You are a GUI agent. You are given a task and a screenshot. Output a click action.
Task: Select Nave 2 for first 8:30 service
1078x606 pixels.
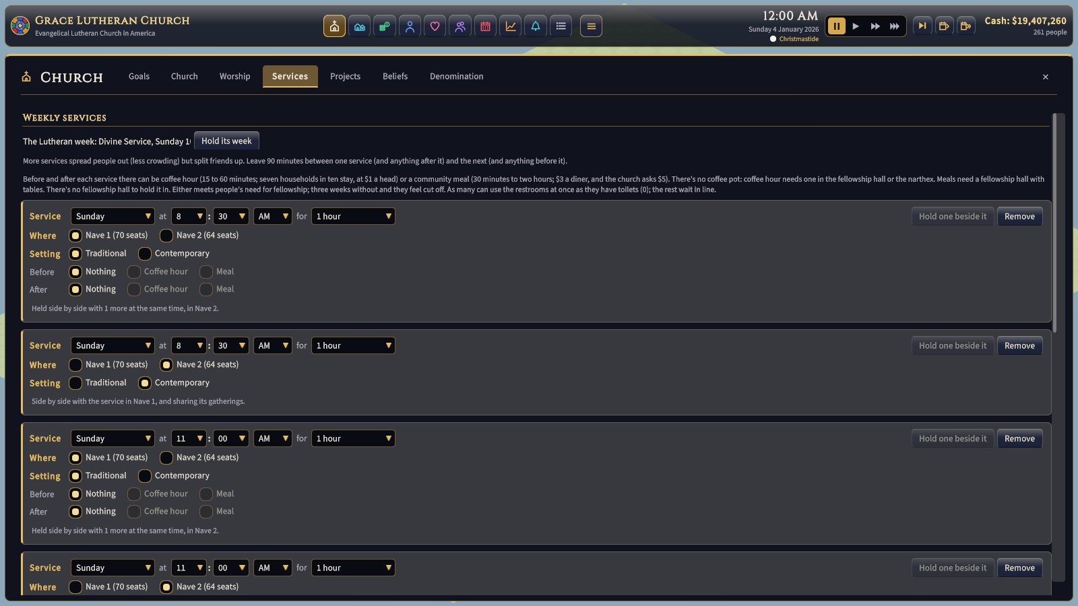pyautogui.click(x=166, y=236)
